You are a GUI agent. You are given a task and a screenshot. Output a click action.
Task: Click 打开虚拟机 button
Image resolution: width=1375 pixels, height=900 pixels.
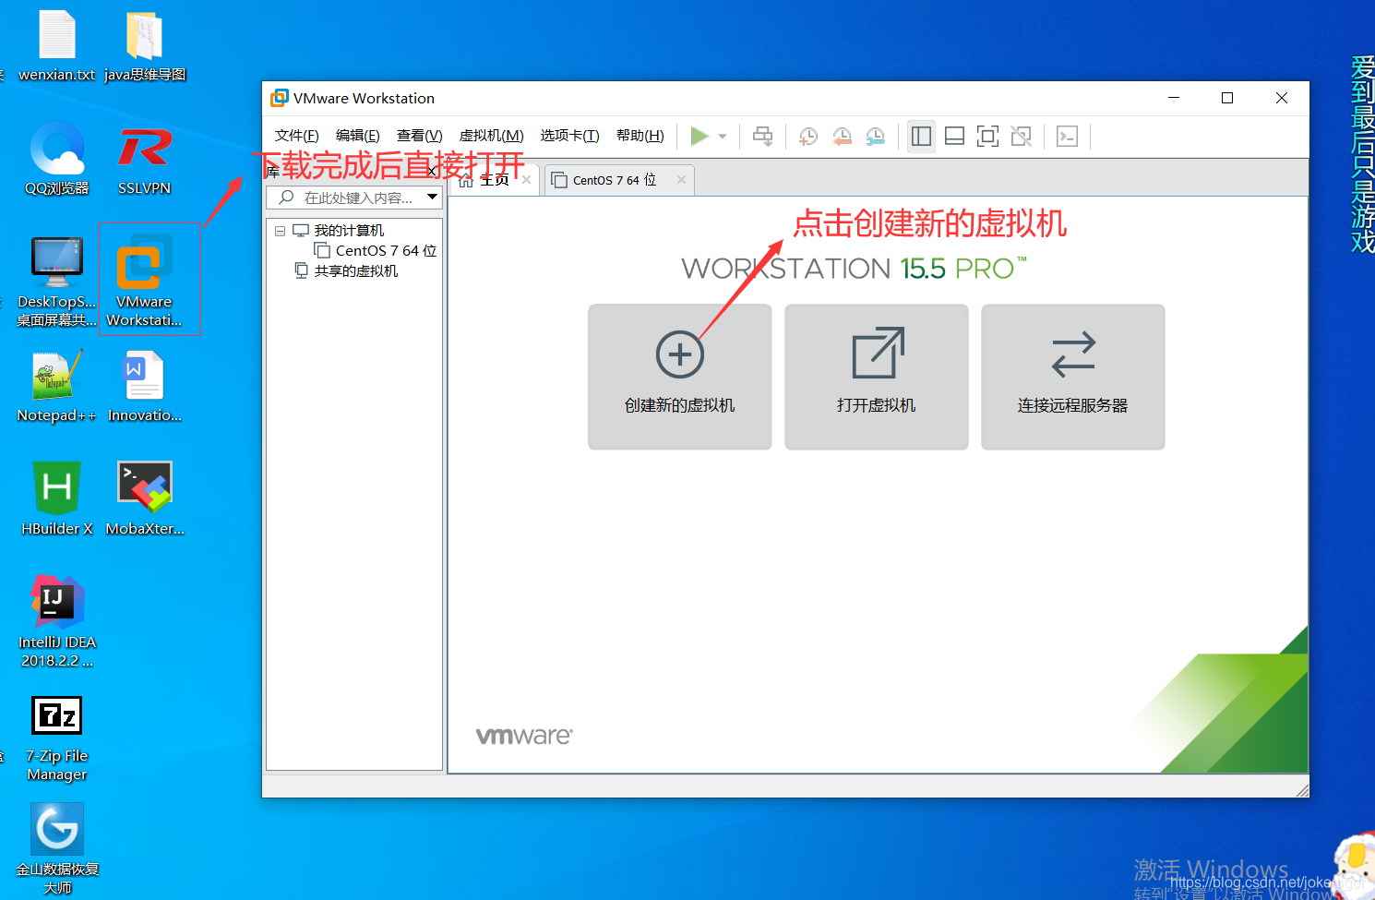pyautogui.click(x=877, y=377)
